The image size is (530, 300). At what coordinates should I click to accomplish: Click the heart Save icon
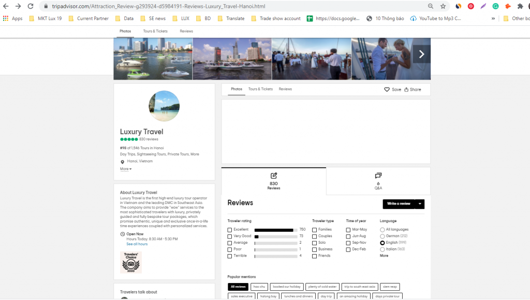[387, 89]
